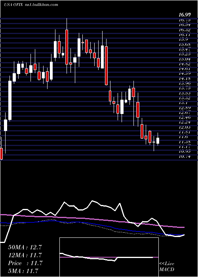
Task: Select the USA OFIX ticker title
Action: tap(13, 5)
